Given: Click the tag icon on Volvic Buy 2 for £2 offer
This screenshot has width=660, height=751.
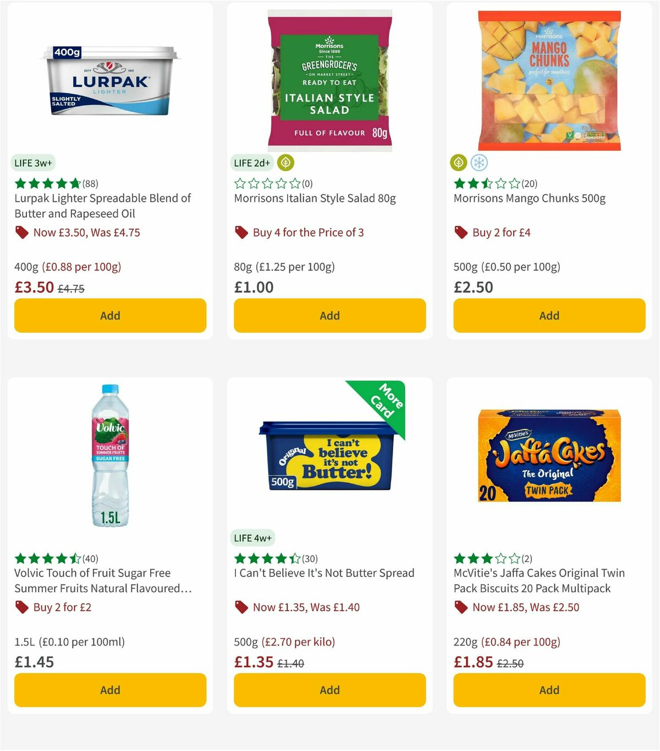Looking at the screenshot, I should click(x=22, y=607).
